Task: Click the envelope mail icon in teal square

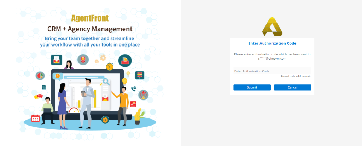Action: coord(57,60)
